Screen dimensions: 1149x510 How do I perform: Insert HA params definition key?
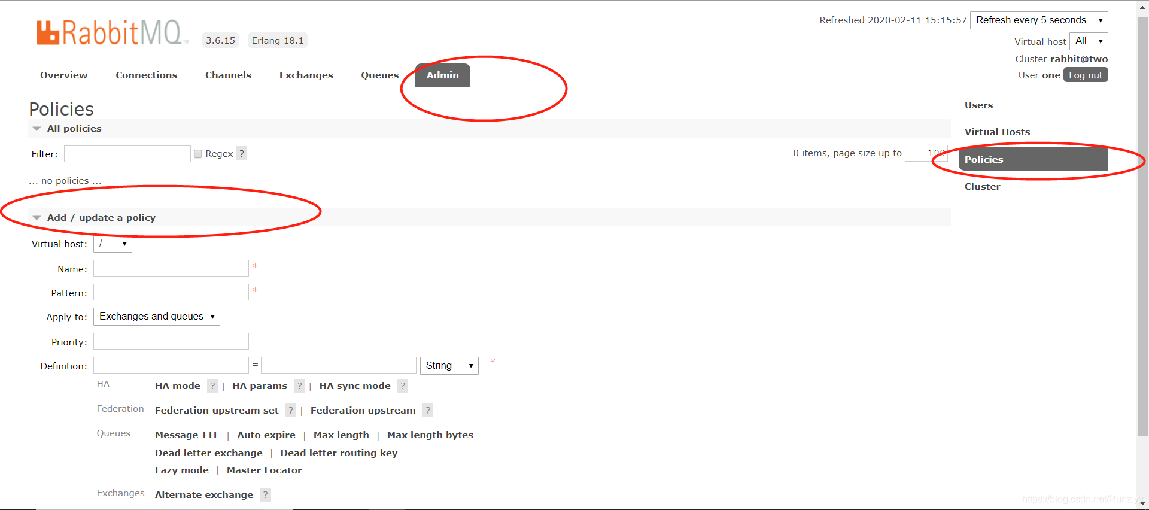tap(260, 386)
